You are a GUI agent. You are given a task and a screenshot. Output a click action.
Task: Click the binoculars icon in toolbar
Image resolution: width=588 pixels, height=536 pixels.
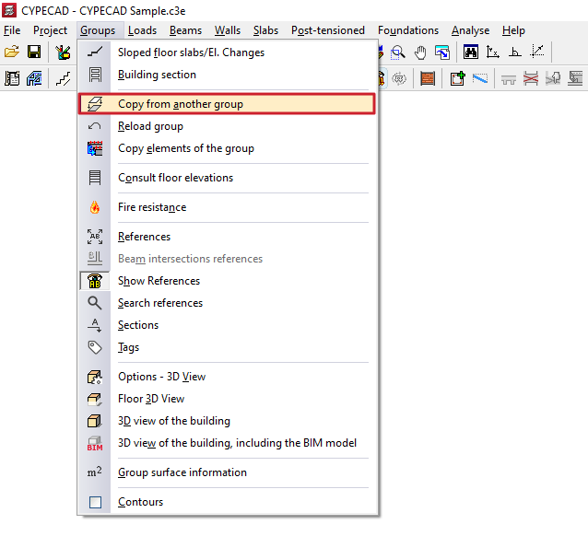471,52
